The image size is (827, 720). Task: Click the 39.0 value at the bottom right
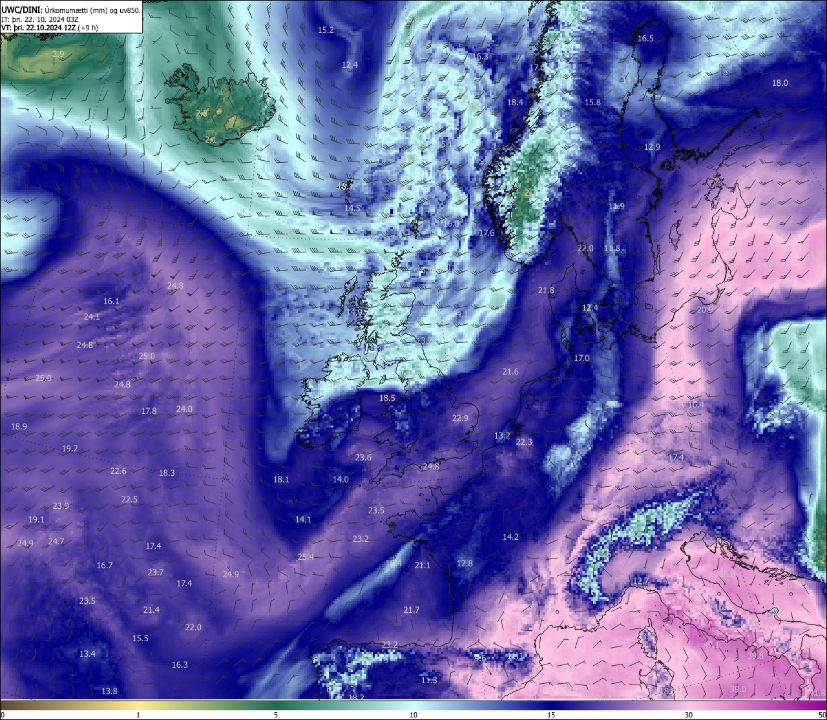738,690
